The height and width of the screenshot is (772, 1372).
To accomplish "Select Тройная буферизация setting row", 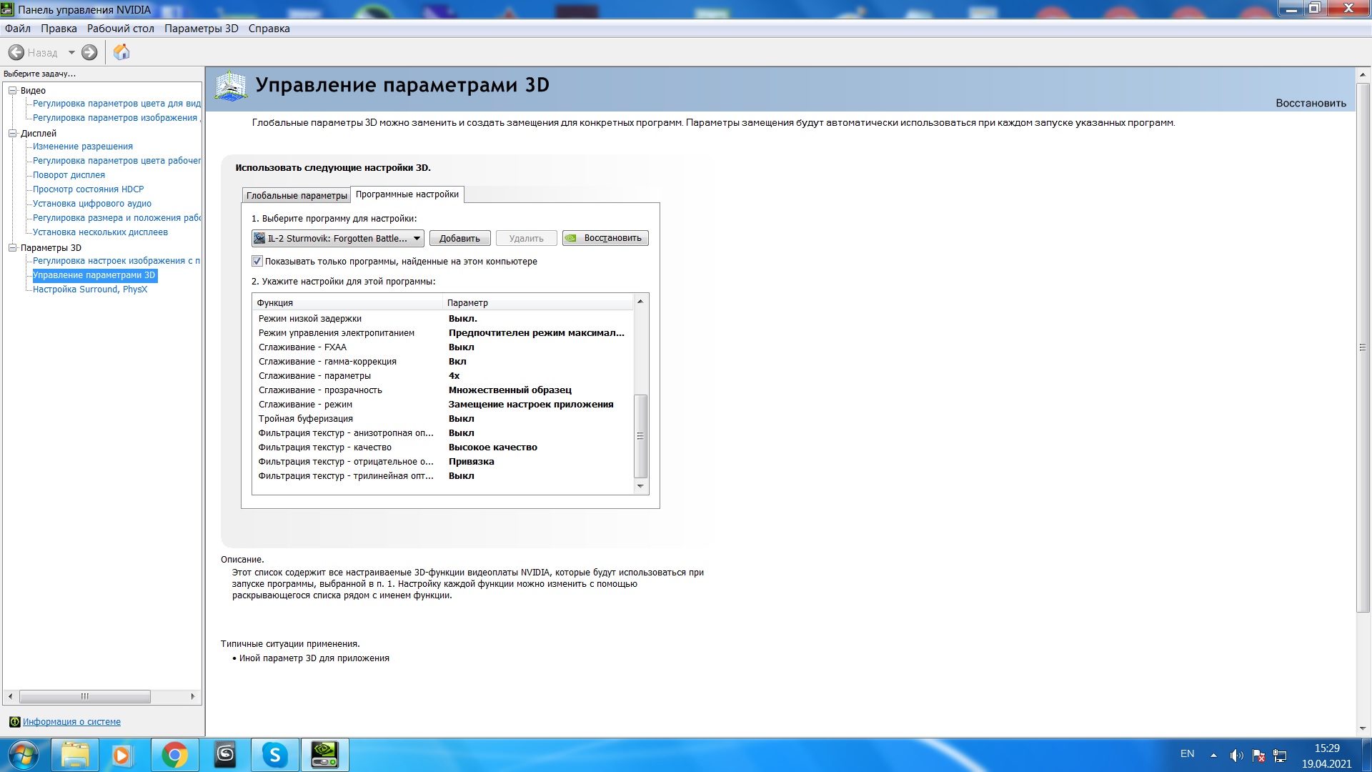I will [442, 419].
